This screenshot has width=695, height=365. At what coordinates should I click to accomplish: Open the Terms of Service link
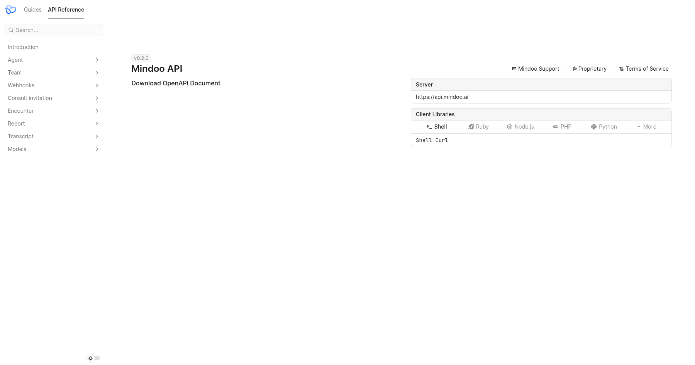[644, 69]
